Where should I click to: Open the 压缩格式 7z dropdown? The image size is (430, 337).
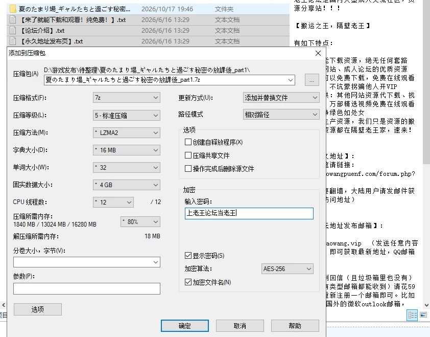127,98
